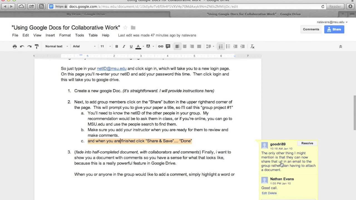Open the Table menu
Screen dimensions: 356x200
point(93,35)
